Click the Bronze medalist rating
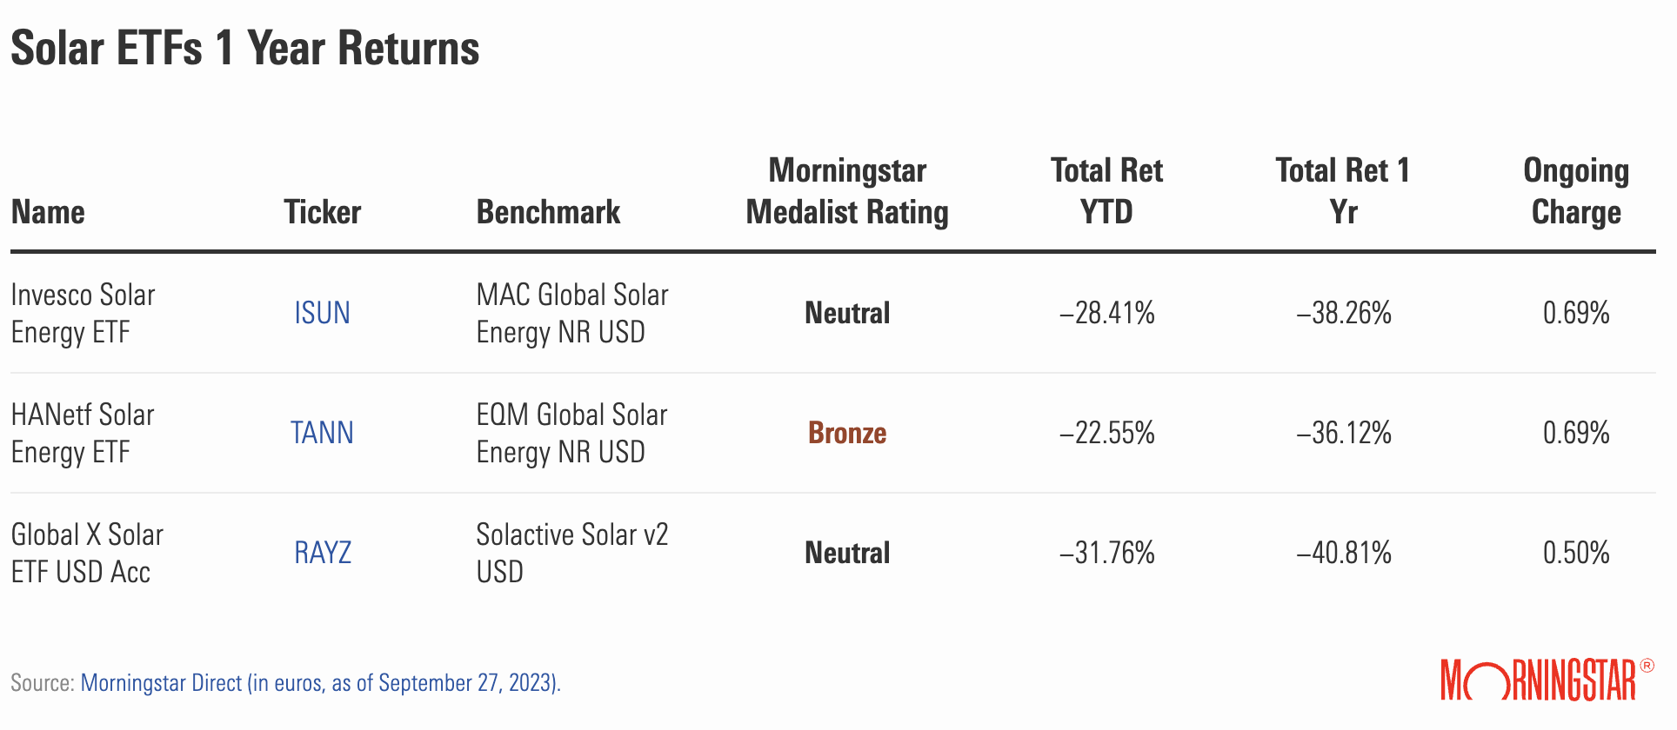This screenshot has width=1677, height=730. pos(847,433)
